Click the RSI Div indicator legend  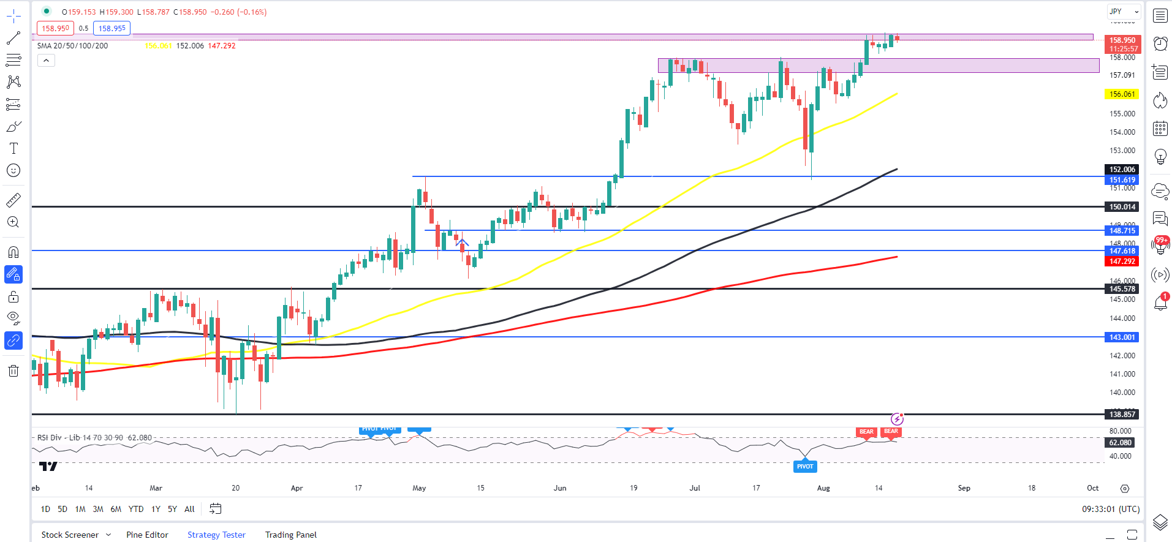coord(94,438)
